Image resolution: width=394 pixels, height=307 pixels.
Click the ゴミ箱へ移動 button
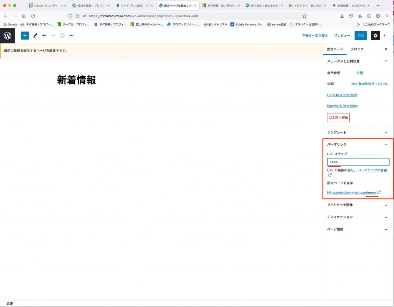point(338,118)
